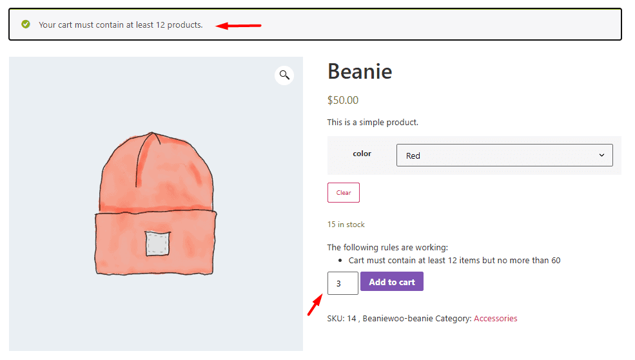Click the 'no more than 60' rule bullet
The width and height of the screenshot is (635, 360).
click(454, 261)
